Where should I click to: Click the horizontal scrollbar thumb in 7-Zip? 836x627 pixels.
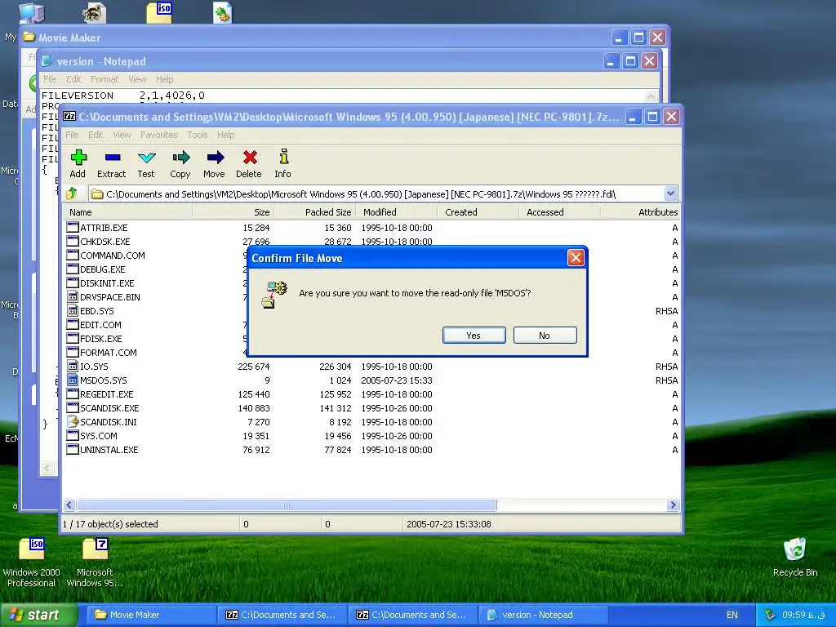coord(287,505)
